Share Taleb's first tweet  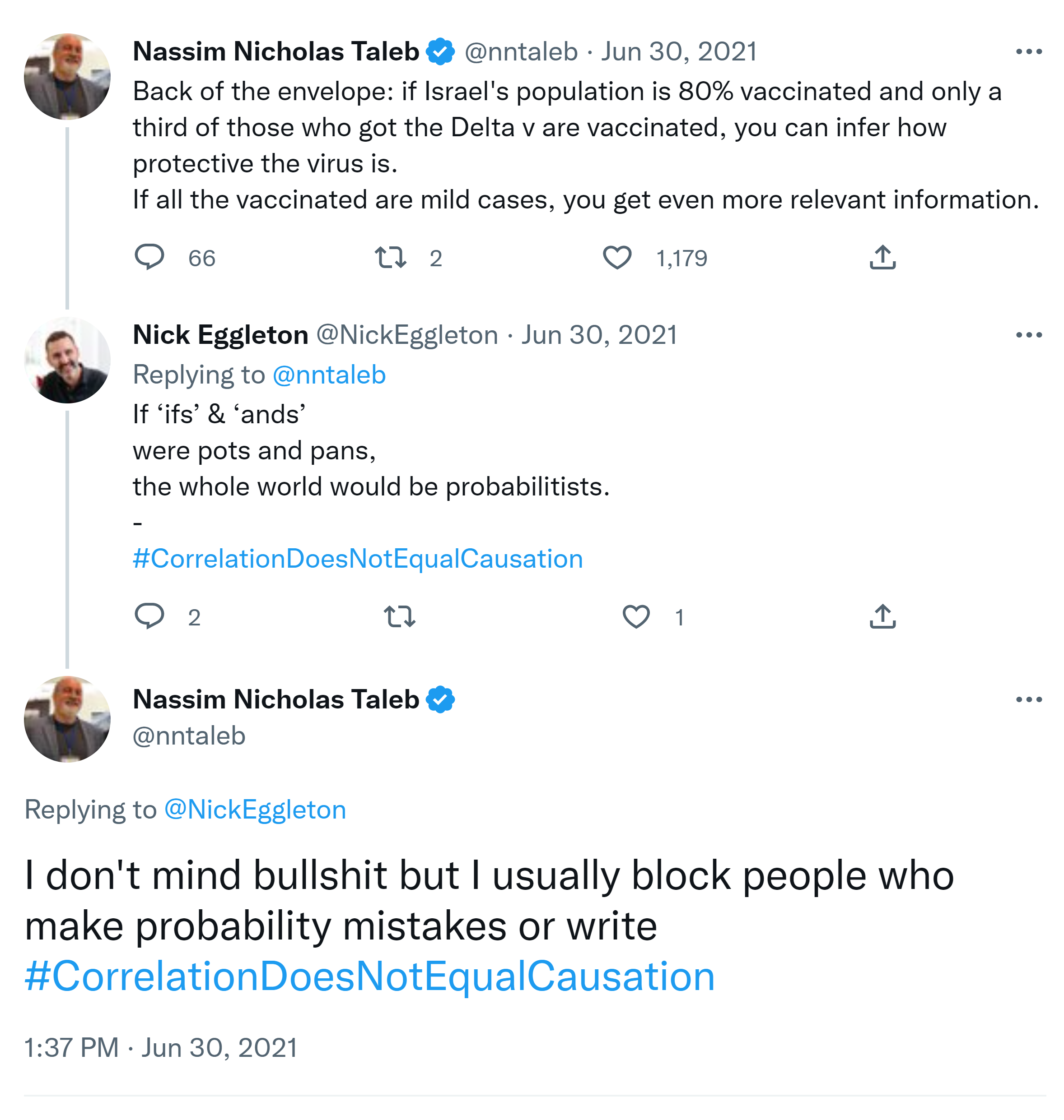882,257
